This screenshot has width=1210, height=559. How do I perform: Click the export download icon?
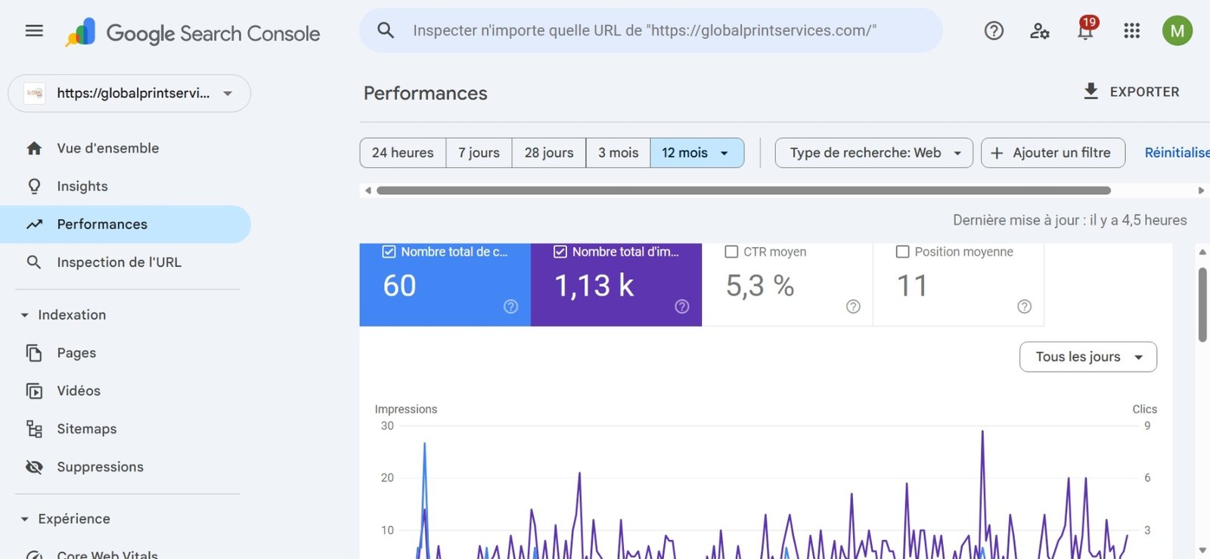pos(1091,91)
